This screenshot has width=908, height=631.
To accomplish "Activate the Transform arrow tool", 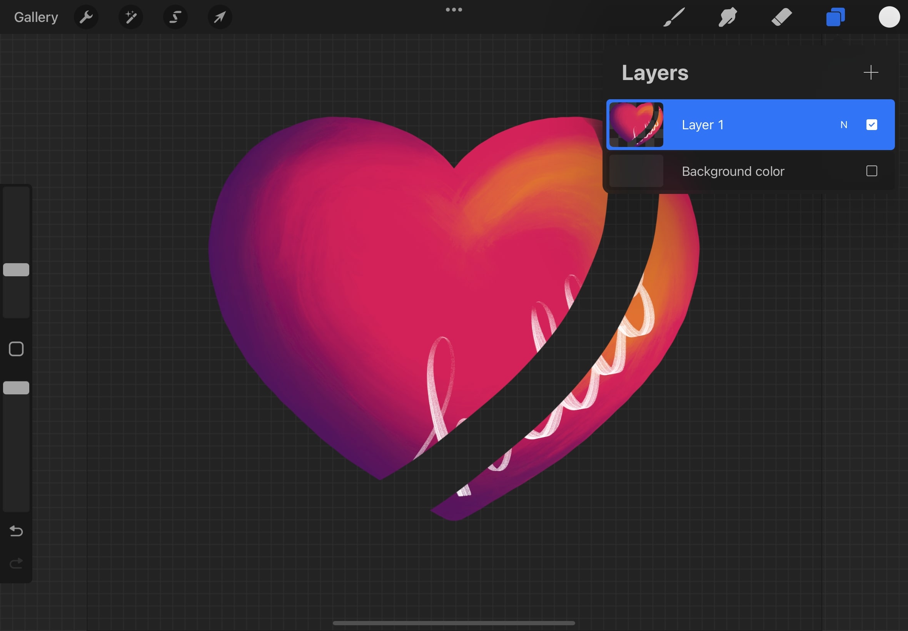I will pos(220,17).
